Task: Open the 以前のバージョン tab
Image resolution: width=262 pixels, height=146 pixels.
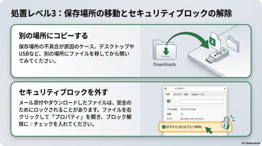Action: point(198,95)
